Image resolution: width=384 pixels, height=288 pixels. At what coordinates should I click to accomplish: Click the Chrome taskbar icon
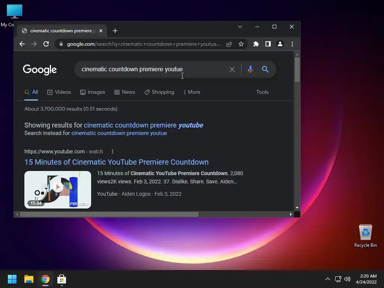click(45, 279)
